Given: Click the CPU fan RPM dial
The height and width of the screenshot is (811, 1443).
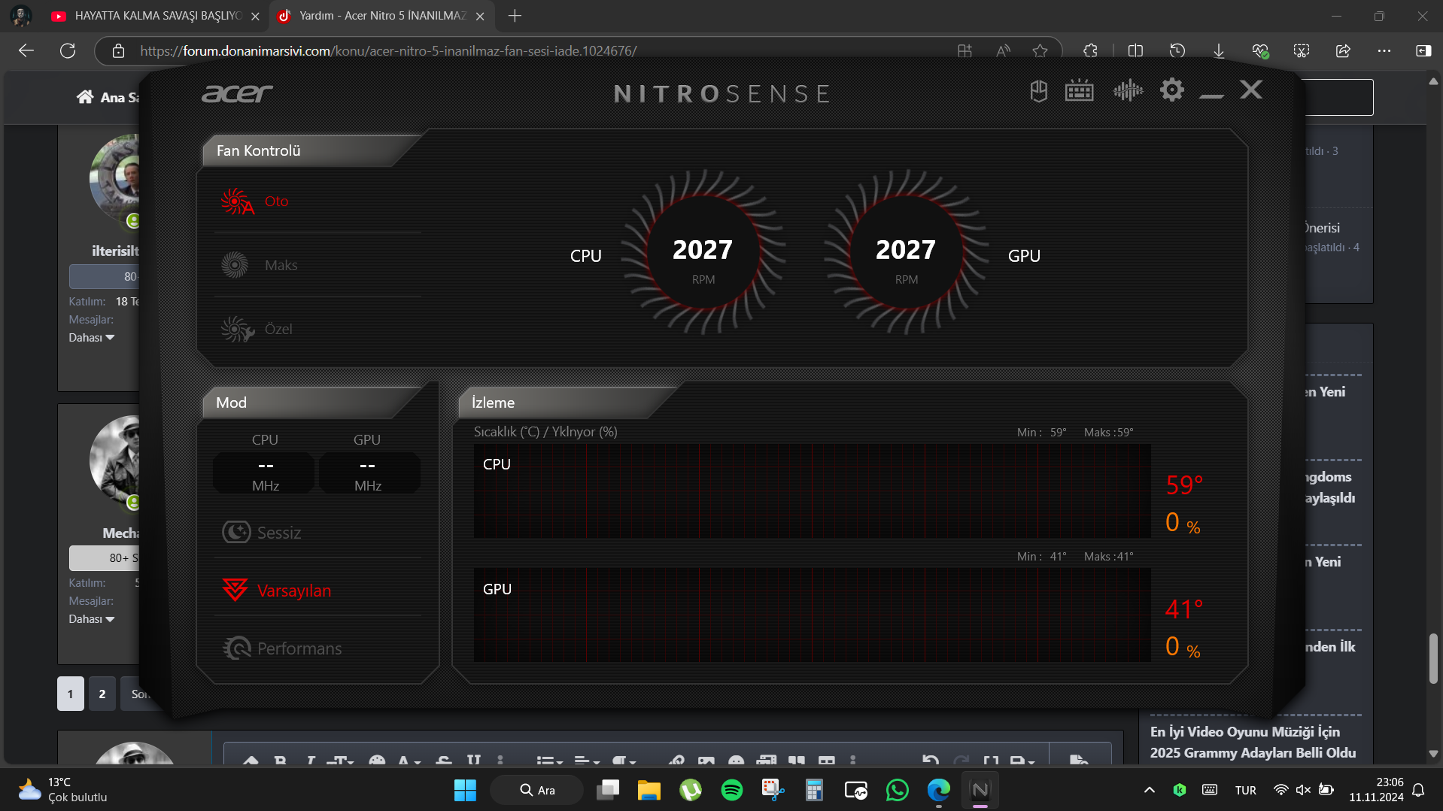Looking at the screenshot, I should tap(703, 253).
